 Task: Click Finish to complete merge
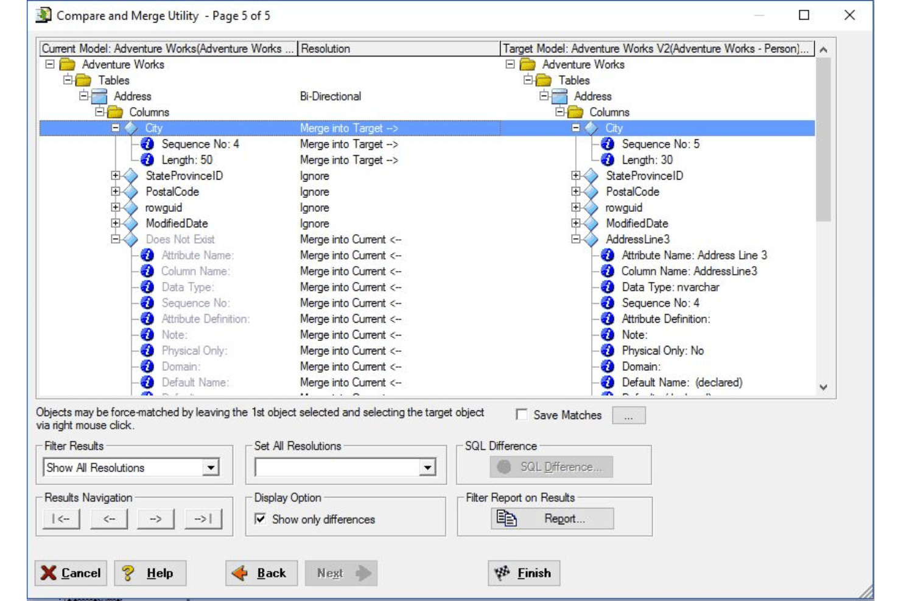coord(524,573)
